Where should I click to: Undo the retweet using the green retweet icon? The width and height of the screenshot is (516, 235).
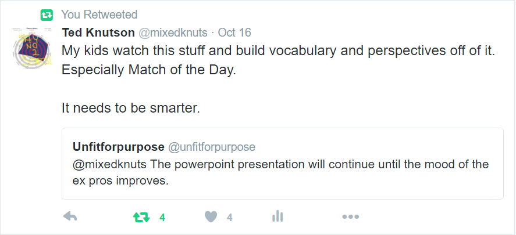tap(141, 217)
